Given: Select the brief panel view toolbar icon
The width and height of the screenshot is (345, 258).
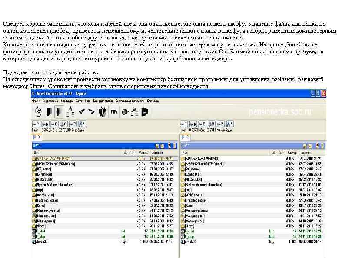Looking at the screenshot, I should point(49,112).
